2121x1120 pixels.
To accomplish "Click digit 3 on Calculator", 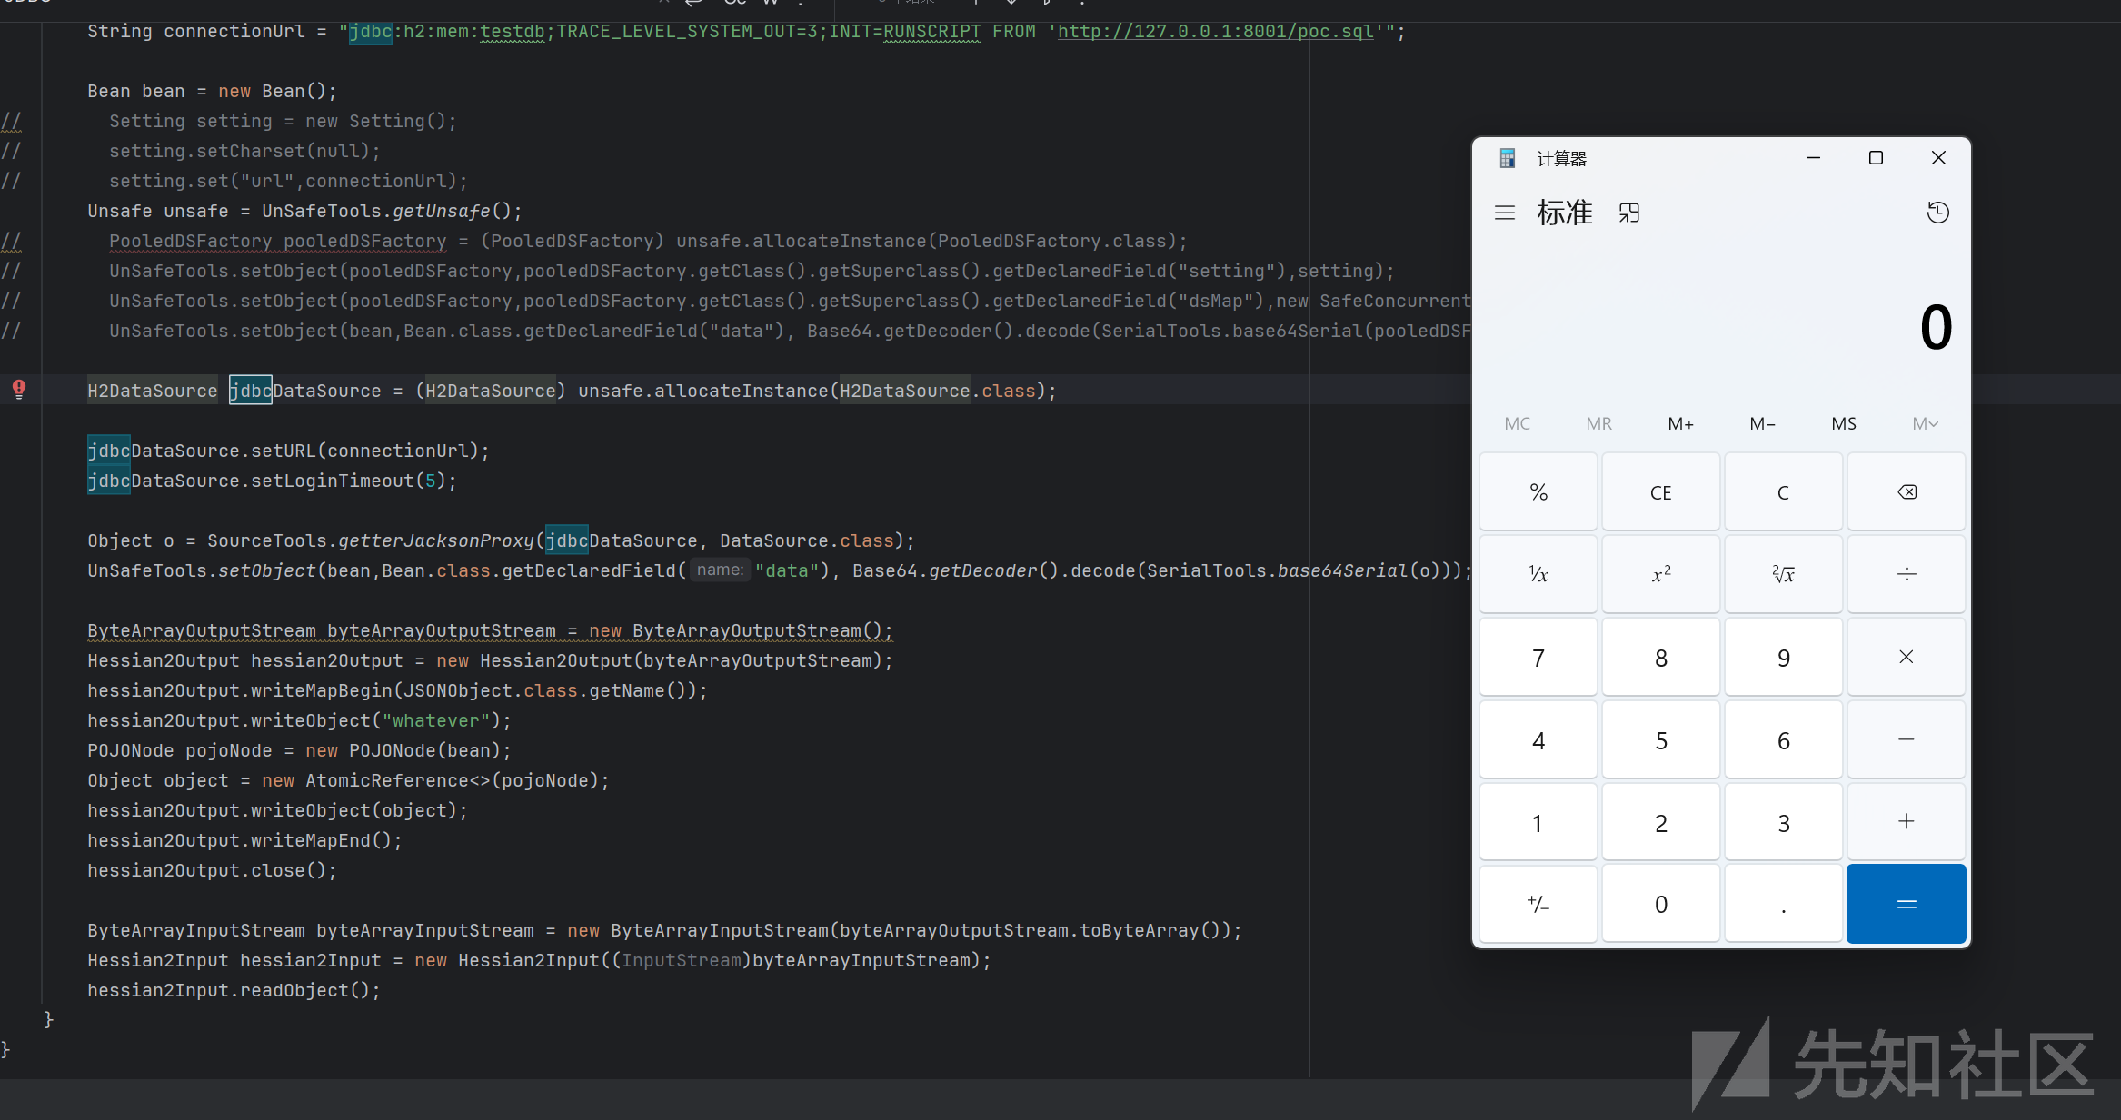I will 1783,821.
